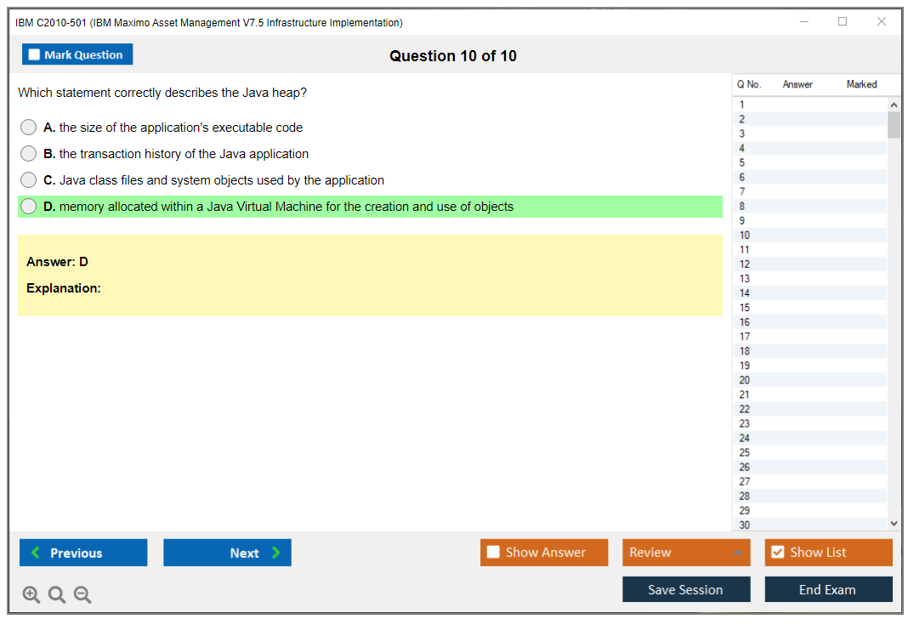Select answer option D radio button
Screen dimensions: 914x625
29,207
